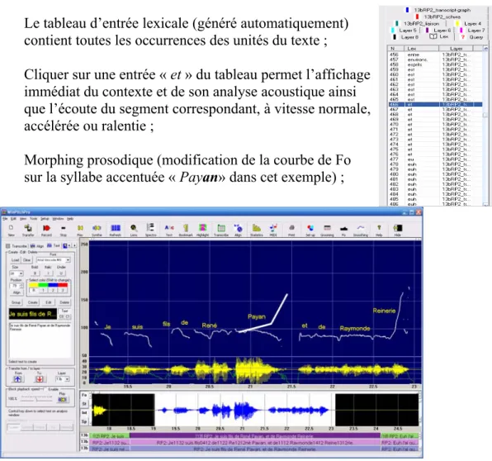Open the Set up toolbar icon
Viewport: 492px width, 461px height.
tap(310, 230)
